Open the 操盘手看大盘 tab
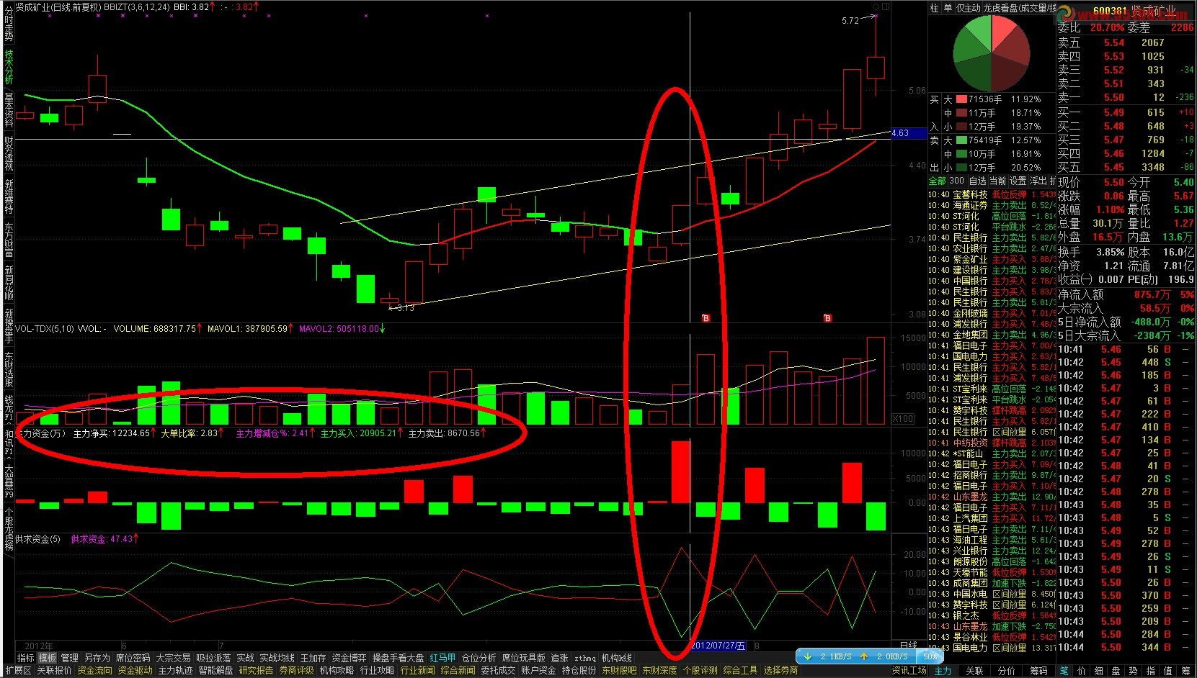The width and height of the screenshot is (1197, 678). [x=398, y=658]
